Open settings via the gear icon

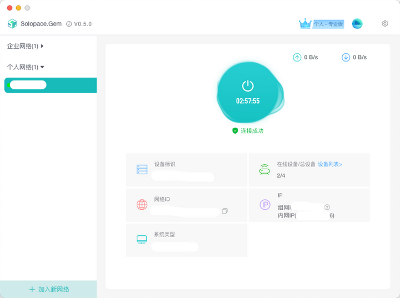point(384,24)
